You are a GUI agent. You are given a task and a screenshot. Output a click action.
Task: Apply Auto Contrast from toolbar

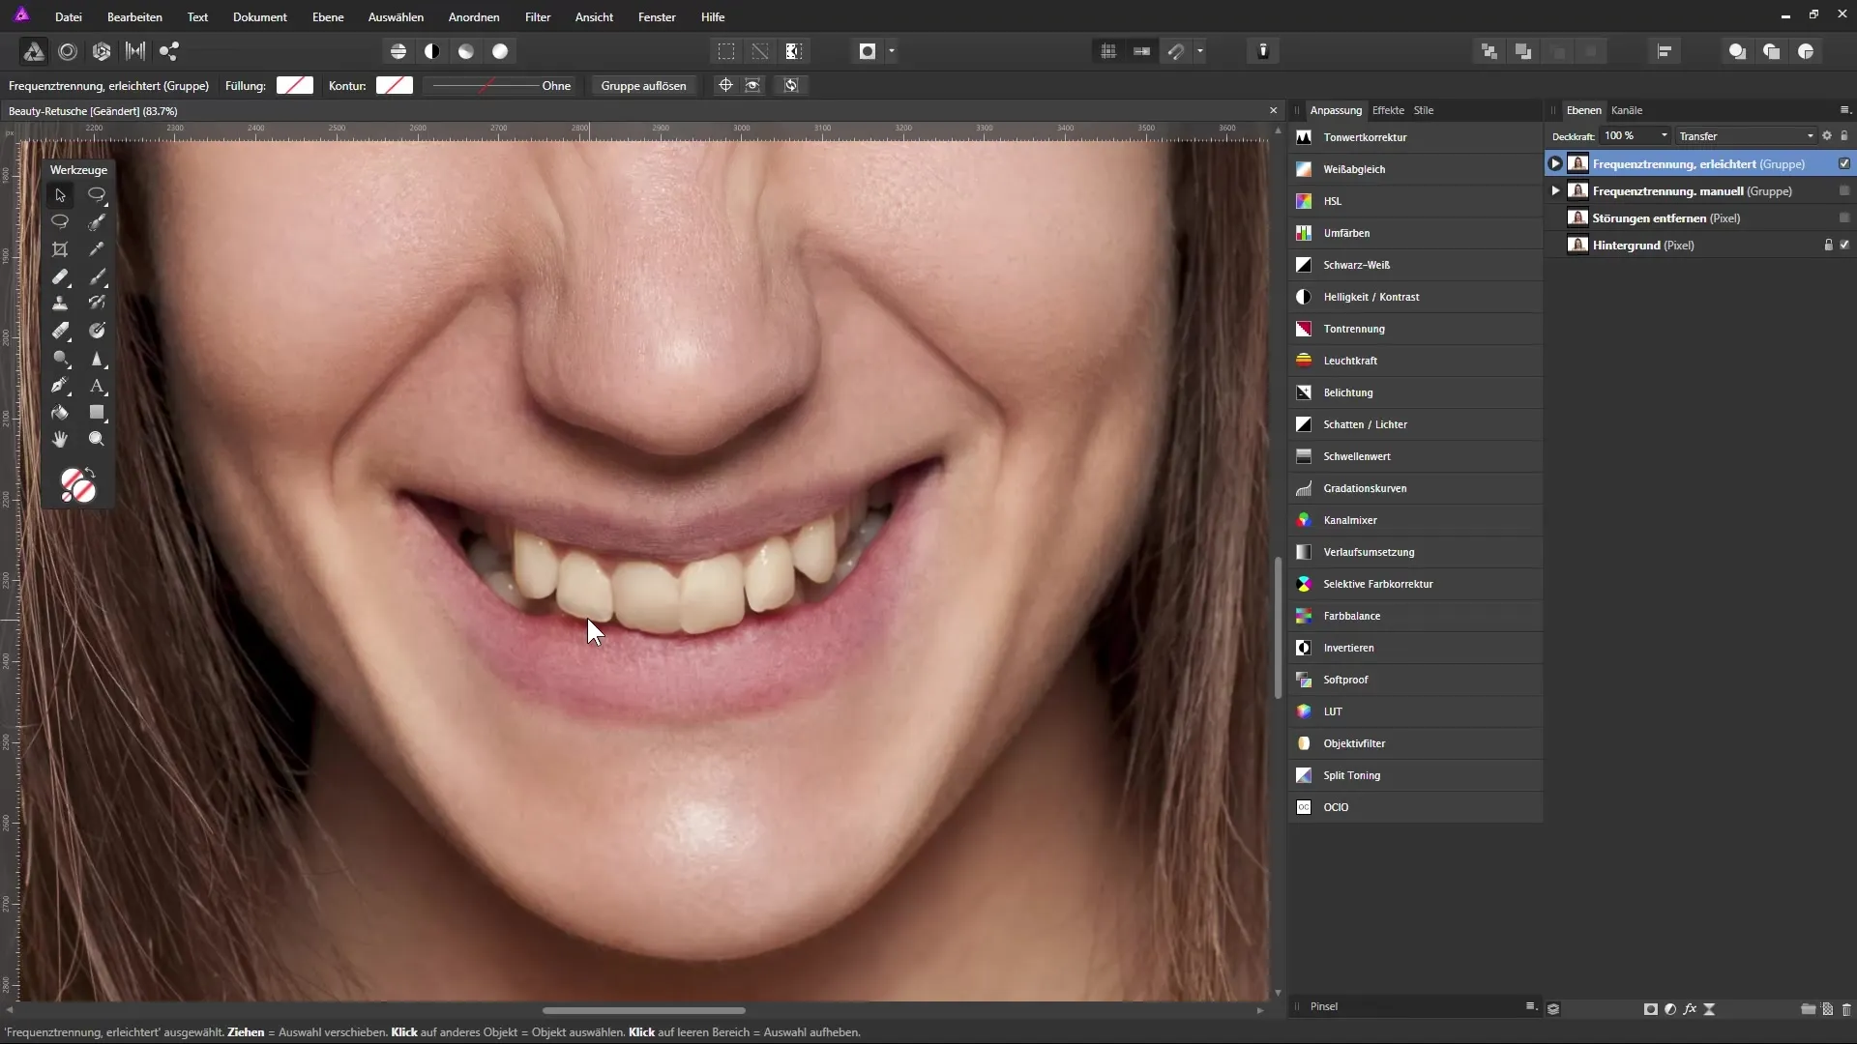point(432,51)
